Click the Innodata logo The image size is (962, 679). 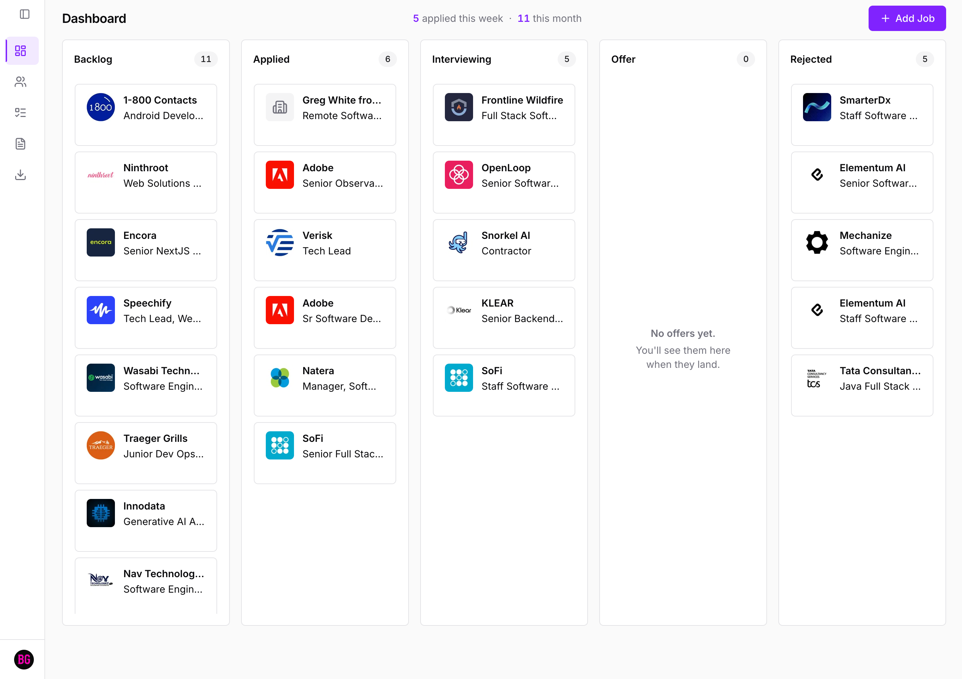[100, 513]
